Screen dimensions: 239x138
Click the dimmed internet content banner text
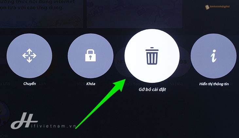tap(37, 5)
